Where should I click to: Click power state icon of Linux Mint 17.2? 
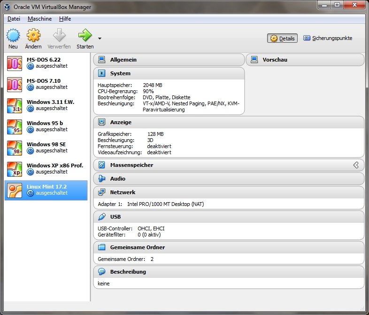tap(30, 193)
